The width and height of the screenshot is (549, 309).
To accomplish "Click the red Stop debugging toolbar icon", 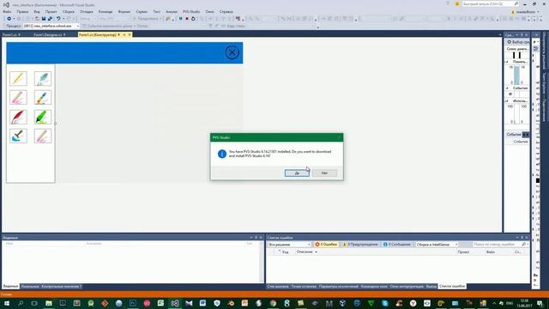I will 187,19.
